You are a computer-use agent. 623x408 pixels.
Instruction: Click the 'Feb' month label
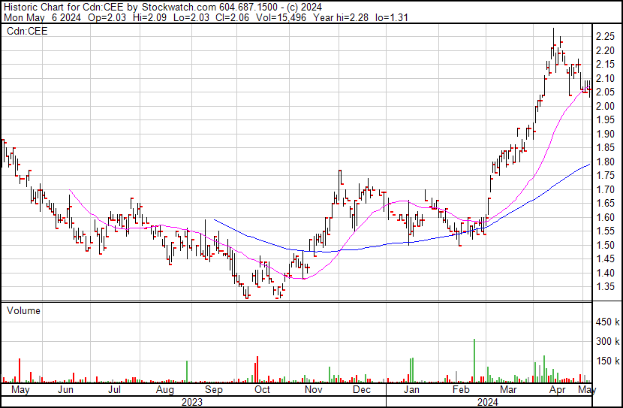461,389
